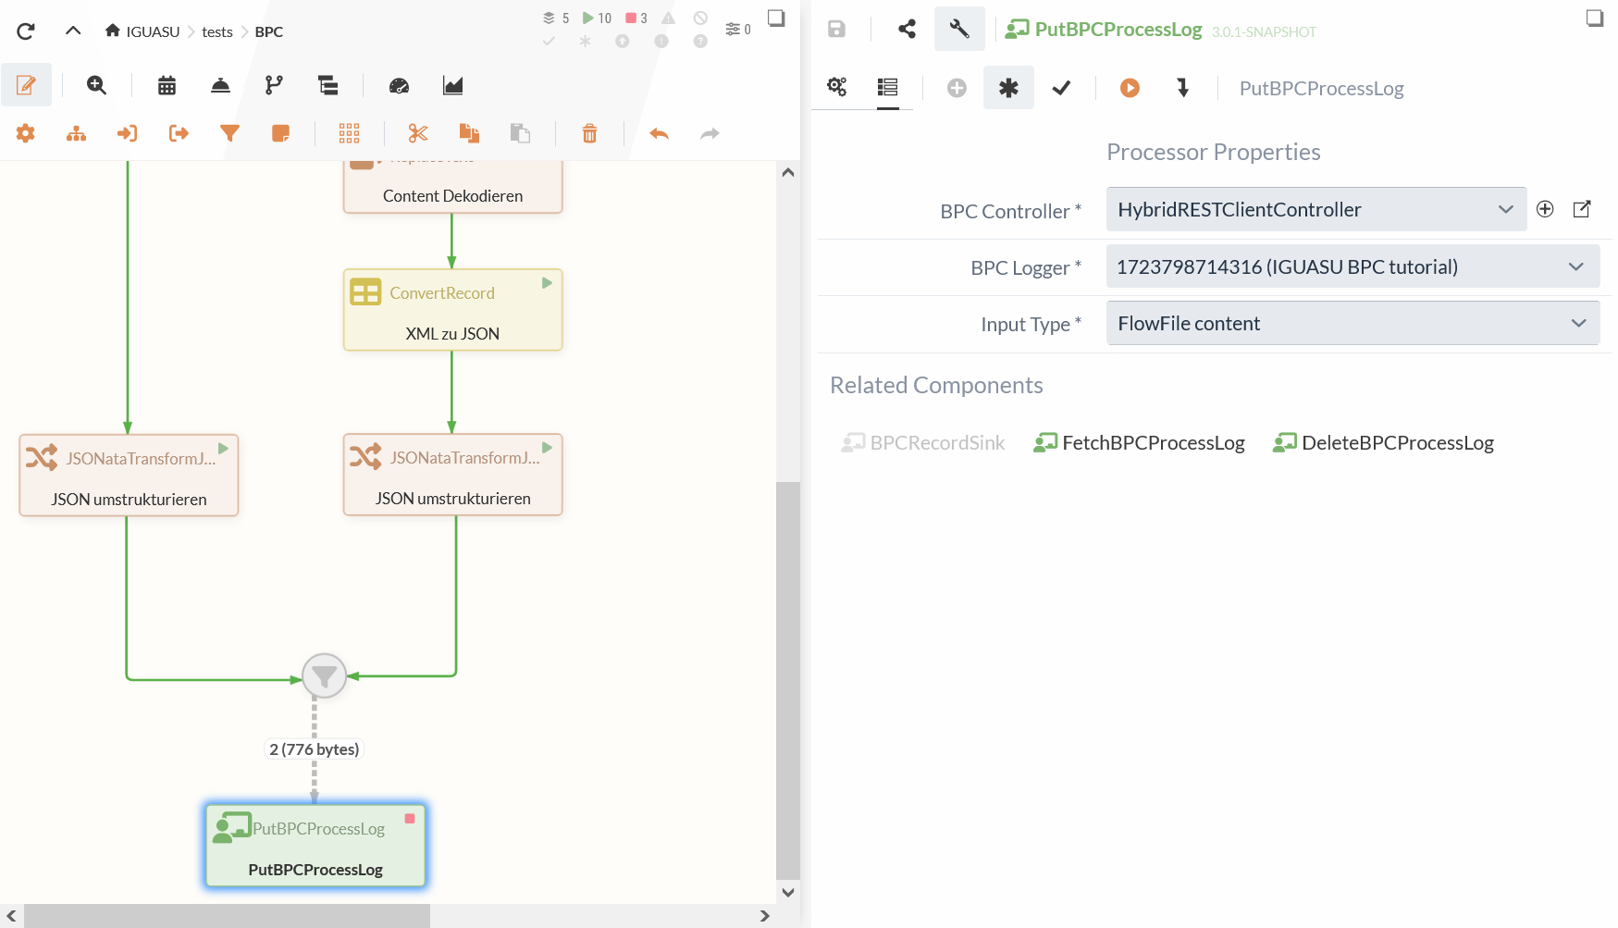Select the BPC breadcrumb
This screenshot has height=928, width=1618.
[269, 31]
